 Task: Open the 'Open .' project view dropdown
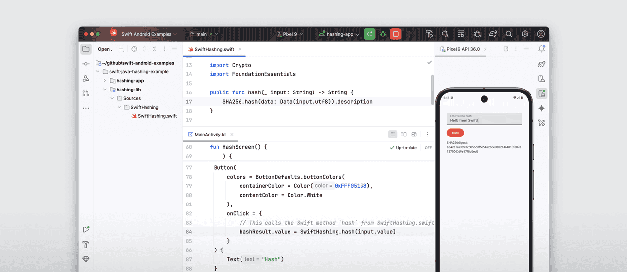[105, 49]
